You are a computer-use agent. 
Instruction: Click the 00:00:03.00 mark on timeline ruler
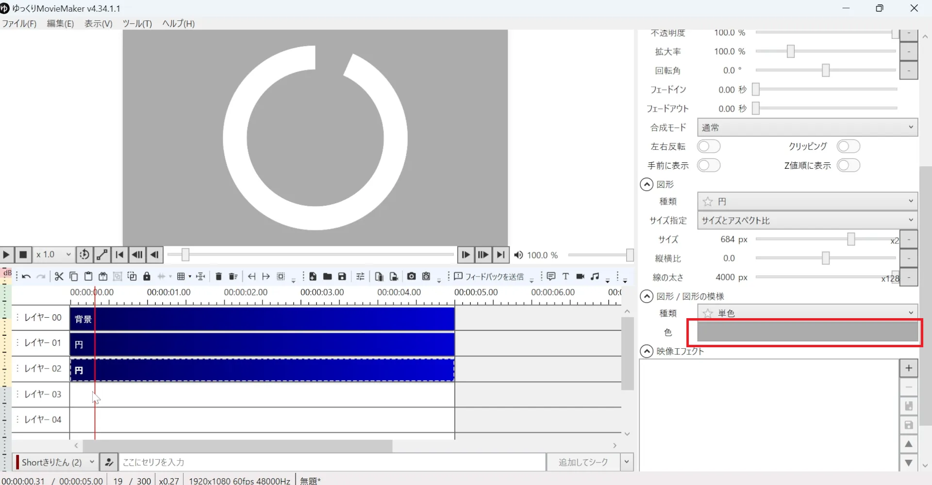click(x=322, y=292)
